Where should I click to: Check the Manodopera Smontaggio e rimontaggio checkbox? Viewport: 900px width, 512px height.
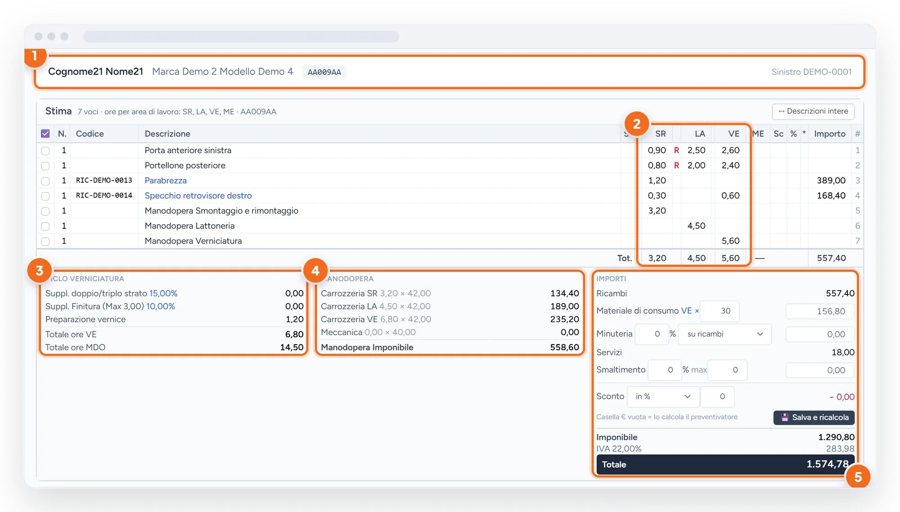coord(45,211)
